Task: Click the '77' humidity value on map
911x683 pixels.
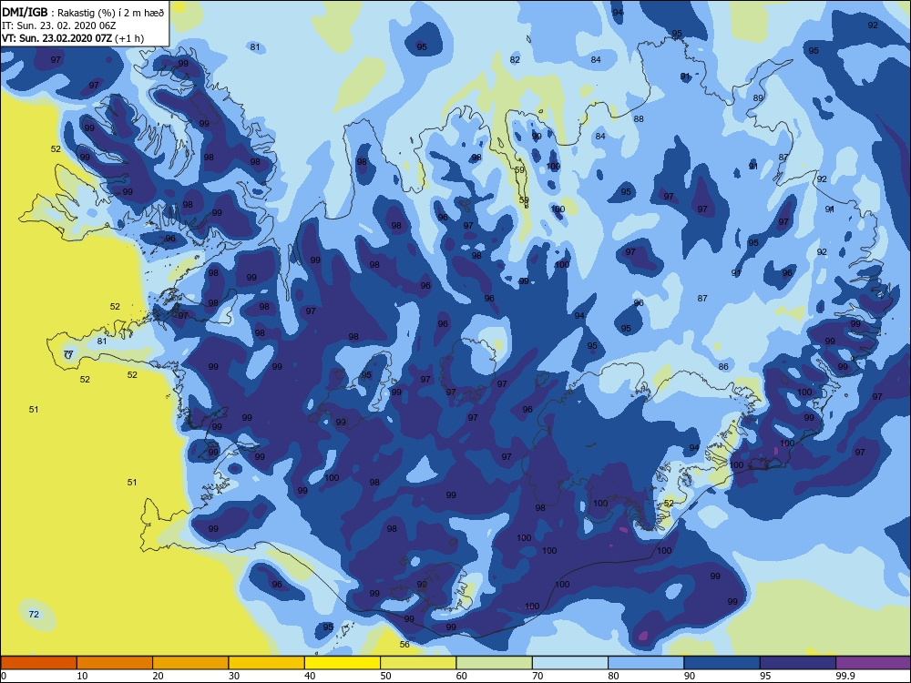Action: [x=68, y=353]
